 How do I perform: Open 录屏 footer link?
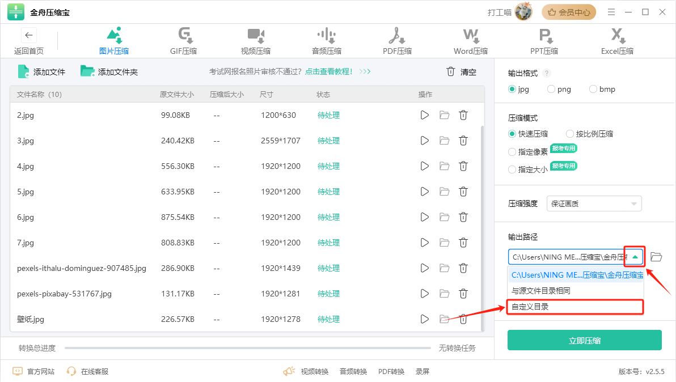pyautogui.click(x=422, y=371)
